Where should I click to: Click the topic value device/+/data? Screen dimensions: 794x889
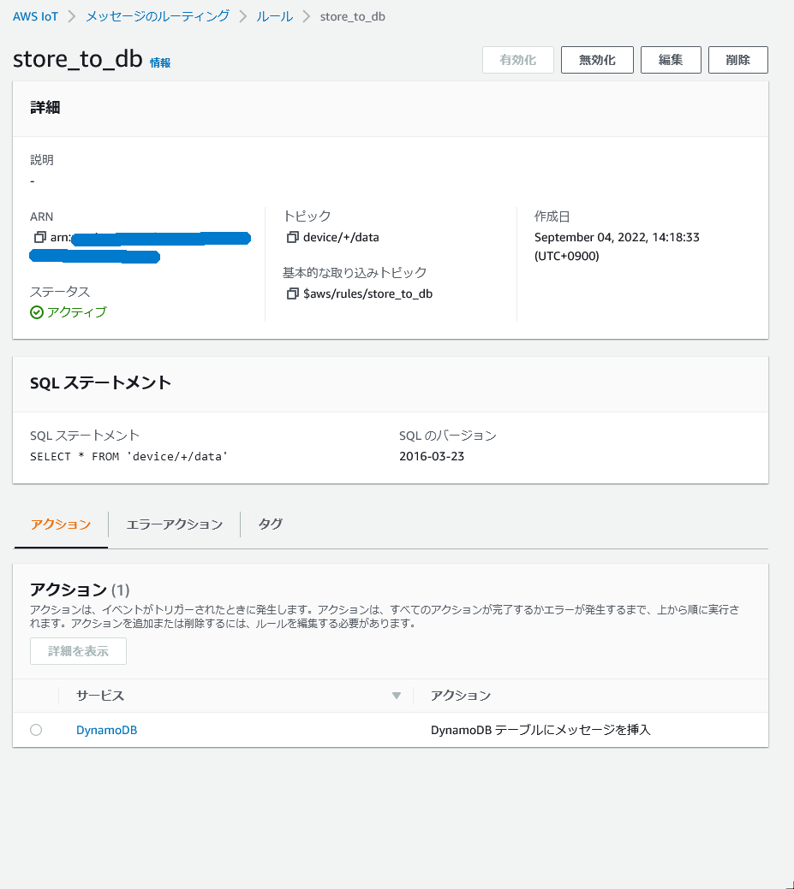click(341, 238)
